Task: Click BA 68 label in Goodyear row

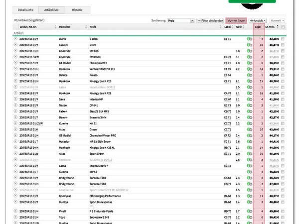Action: click(228, 196)
